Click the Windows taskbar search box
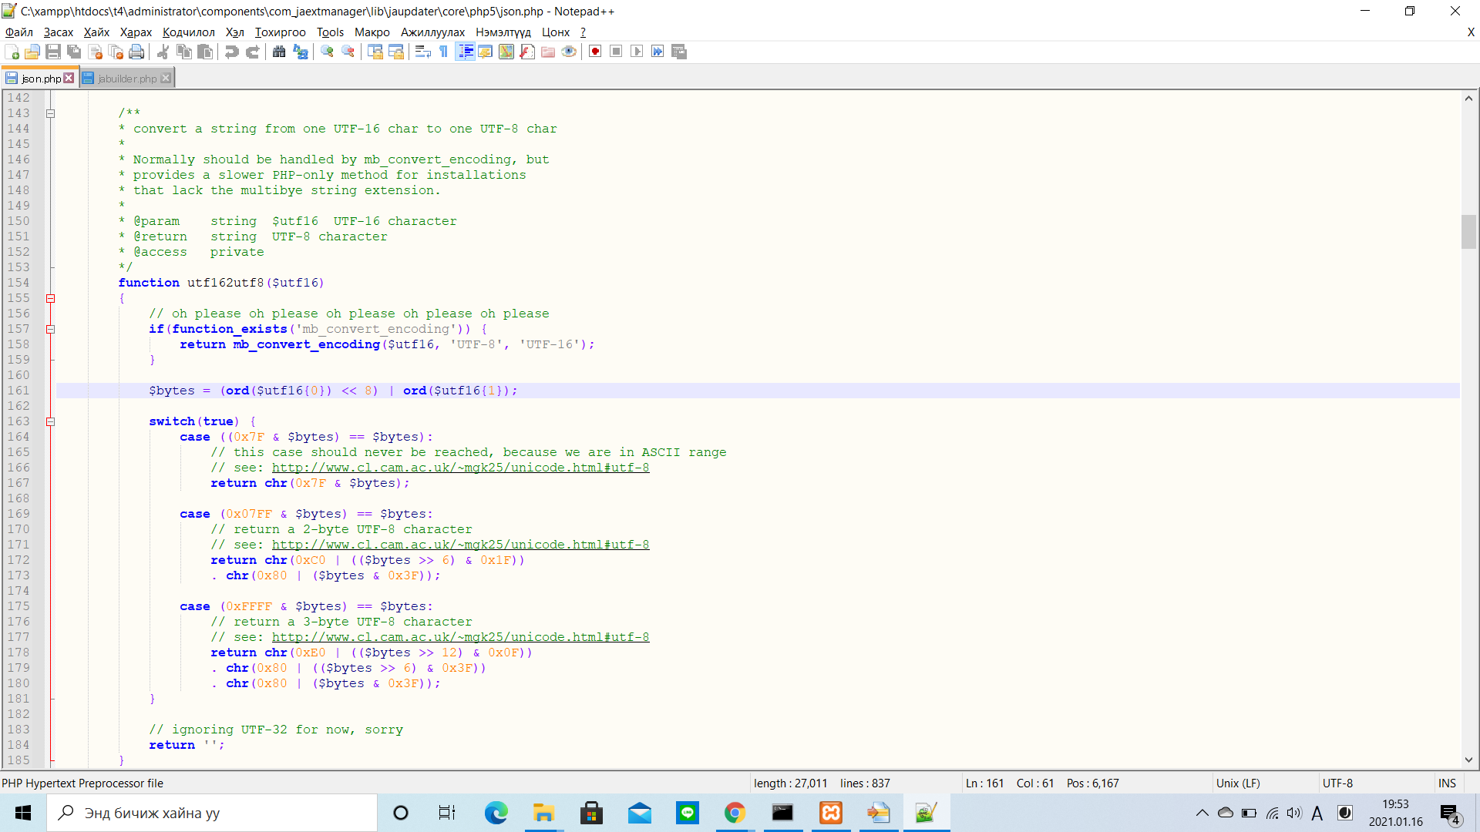1480x832 pixels. coord(212,813)
